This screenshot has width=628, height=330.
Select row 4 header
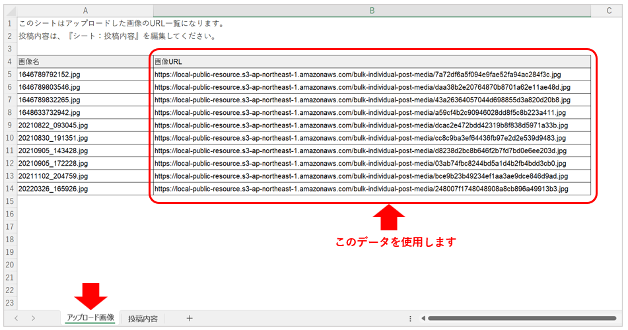click(x=10, y=61)
